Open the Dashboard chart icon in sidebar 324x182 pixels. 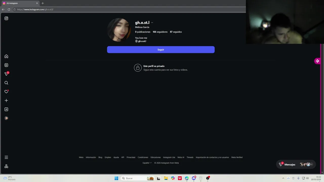click(x=6, y=109)
